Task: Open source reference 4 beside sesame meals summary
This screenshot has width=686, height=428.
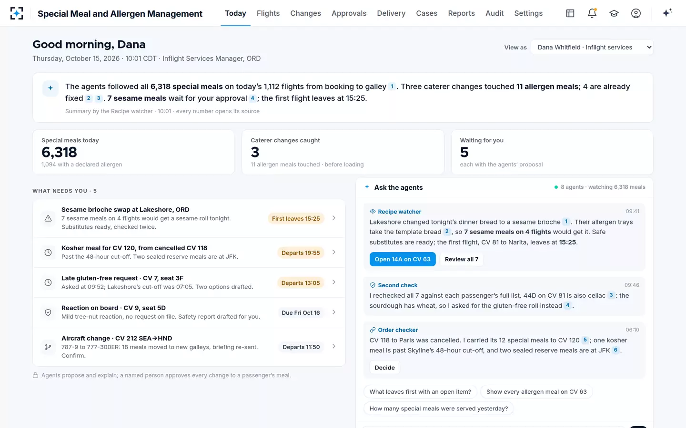Action: click(x=252, y=98)
